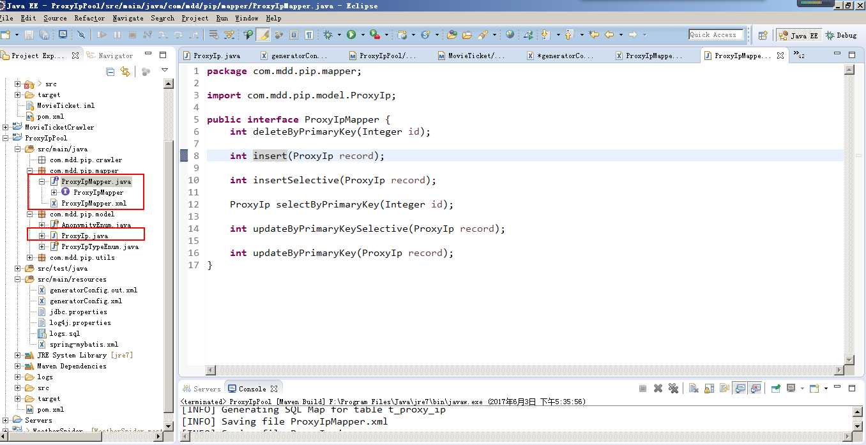The height and width of the screenshot is (445, 866).
Task: Click the Save All toolbar icon
Action: tap(44, 35)
